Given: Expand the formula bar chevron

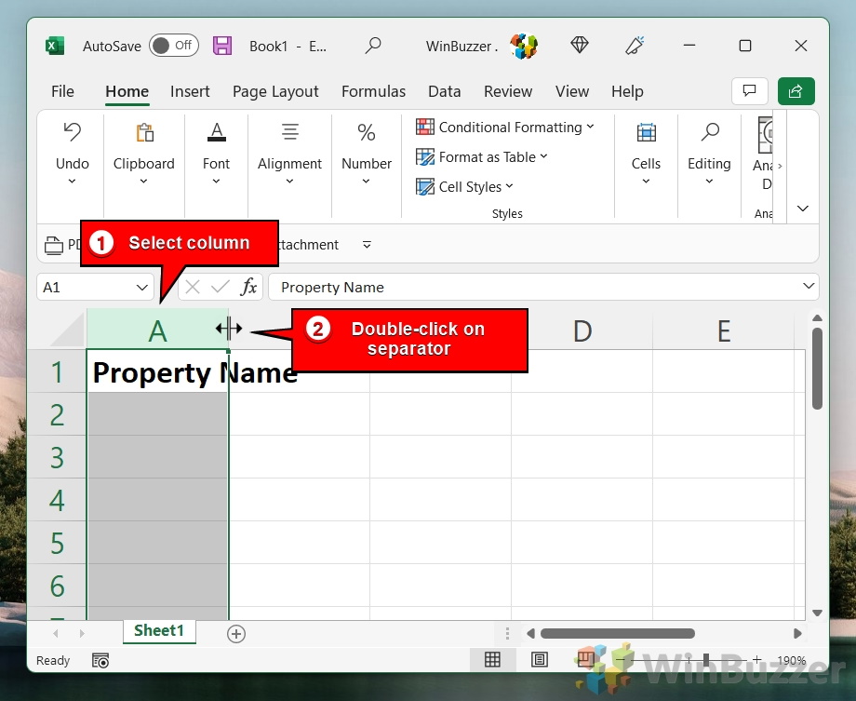Looking at the screenshot, I should tap(809, 287).
